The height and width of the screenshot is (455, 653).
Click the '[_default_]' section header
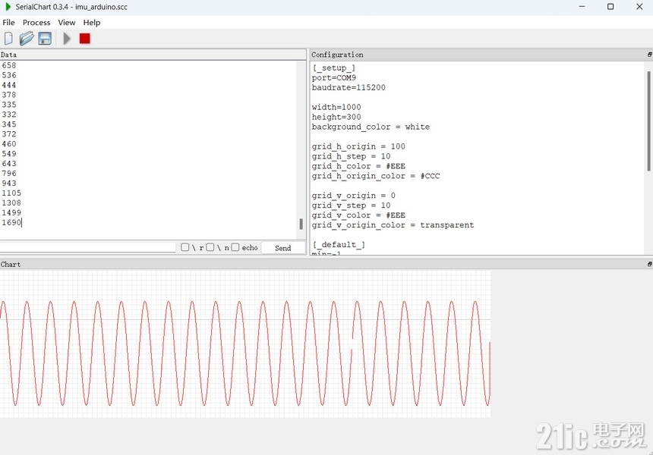click(x=339, y=244)
